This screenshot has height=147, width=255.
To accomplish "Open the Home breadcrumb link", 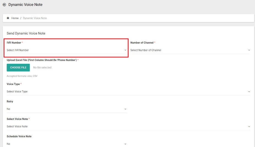I will [15, 18].
